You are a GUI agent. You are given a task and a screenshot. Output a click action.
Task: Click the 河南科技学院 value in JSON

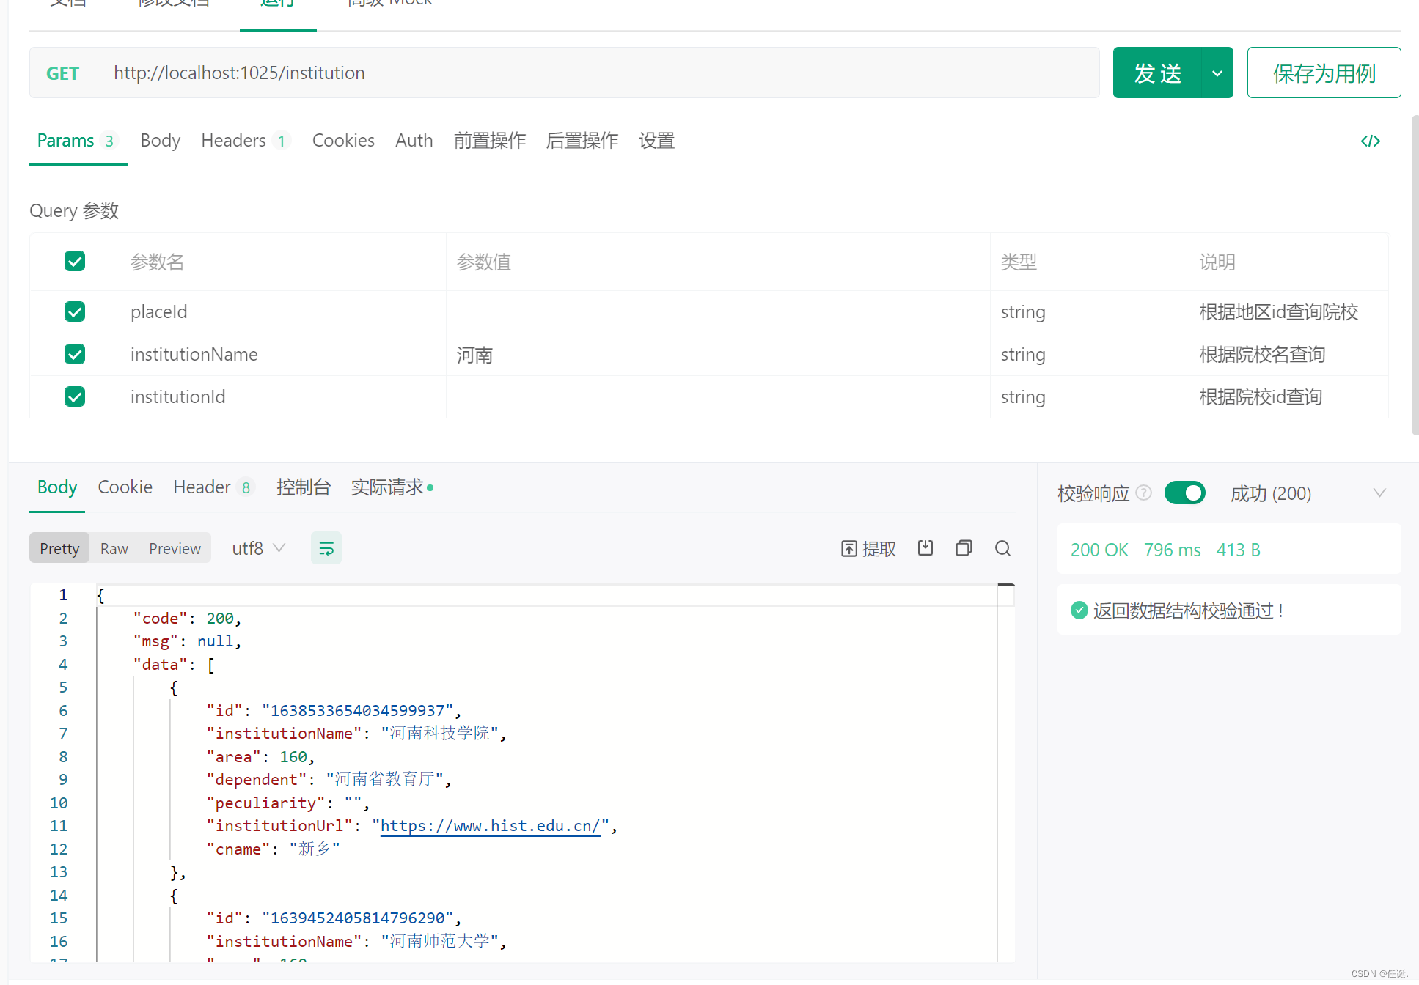point(439,733)
